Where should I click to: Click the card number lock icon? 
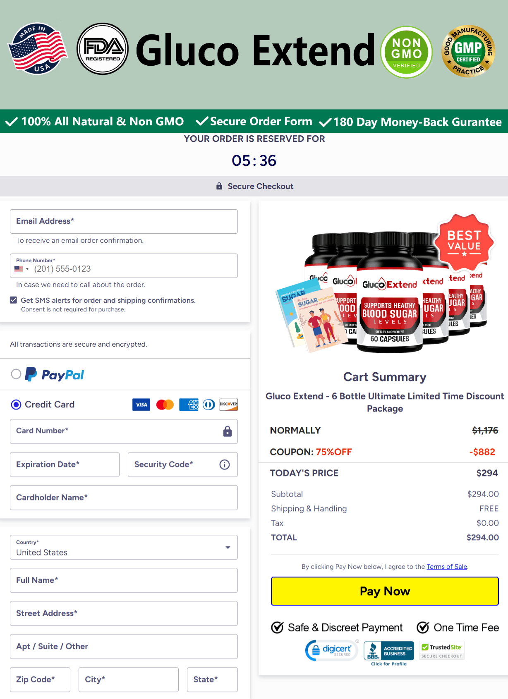tap(228, 431)
